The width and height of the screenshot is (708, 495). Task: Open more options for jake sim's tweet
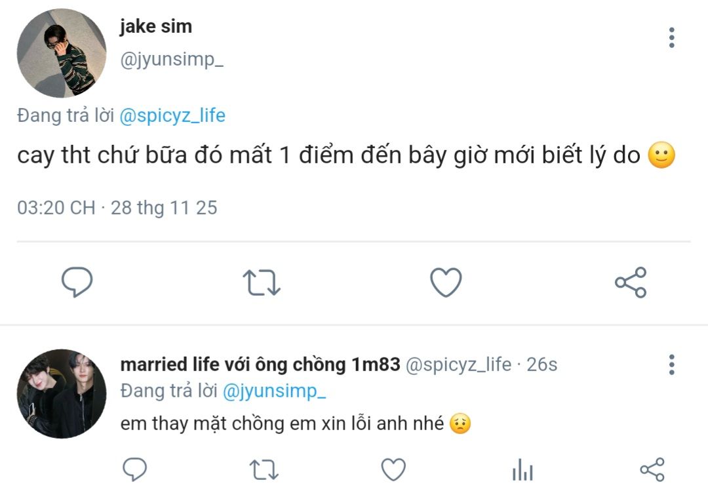672,38
